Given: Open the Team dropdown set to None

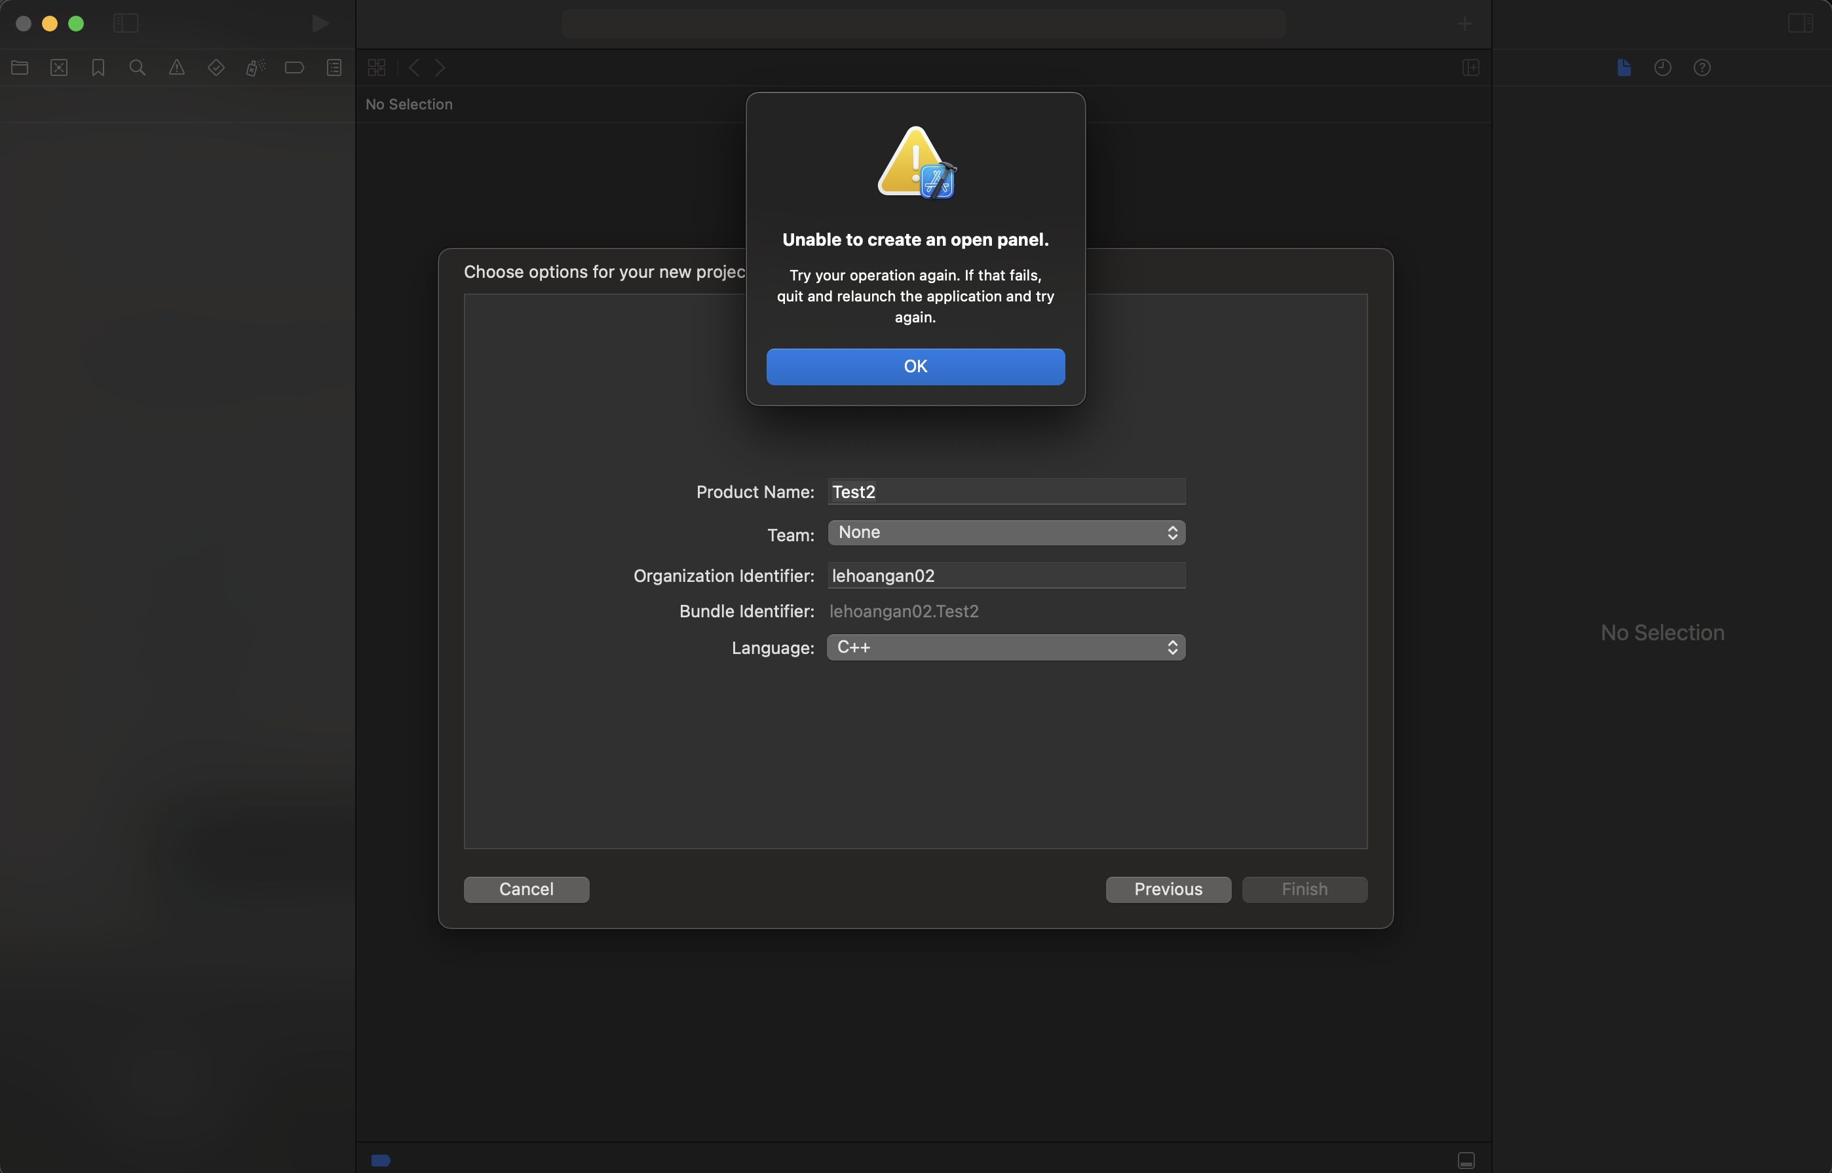Looking at the screenshot, I should click(x=1006, y=532).
